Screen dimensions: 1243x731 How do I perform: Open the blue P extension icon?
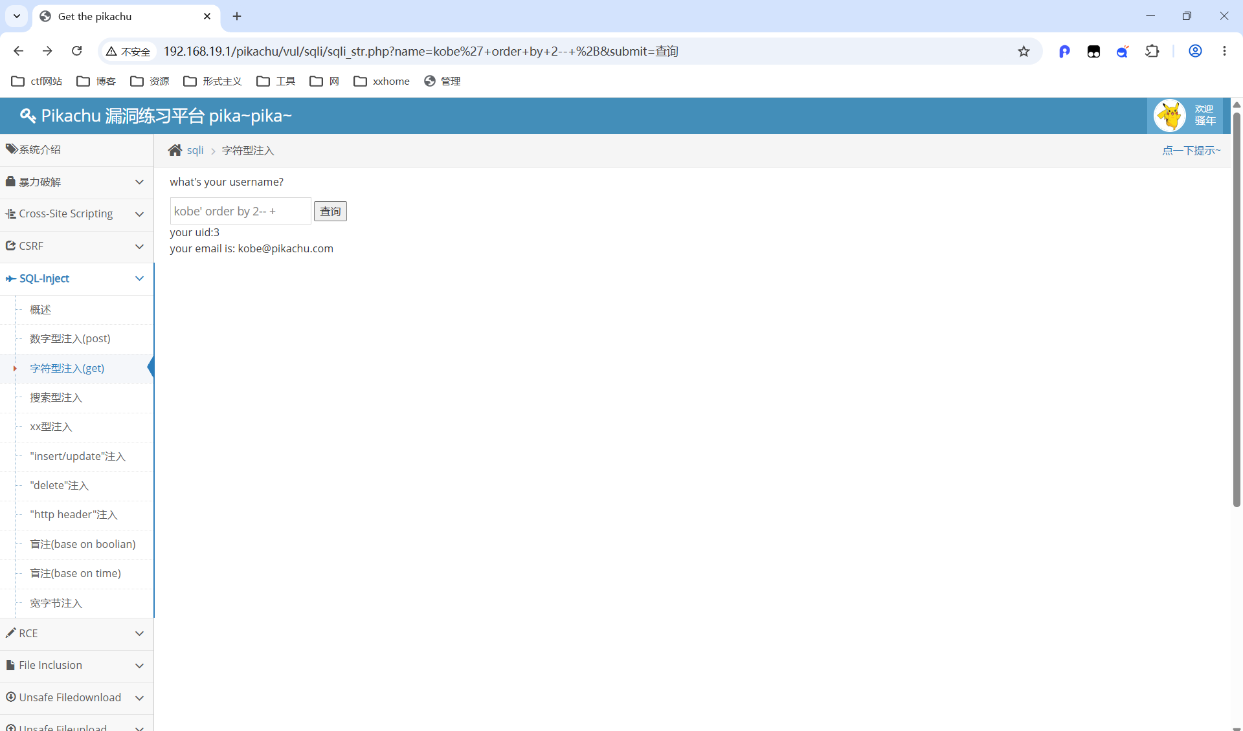pos(1064,51)
